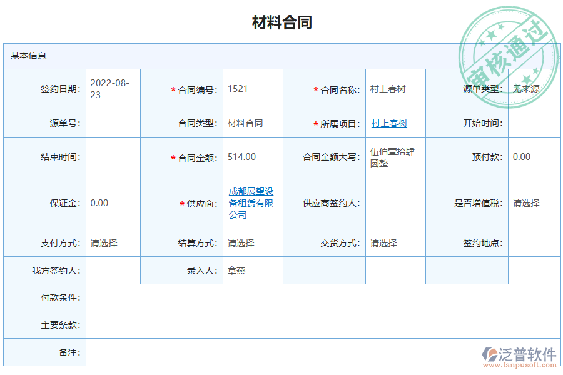
Task: Open the 支付方式 dropdown 请选择
Action: click(106, 242)
